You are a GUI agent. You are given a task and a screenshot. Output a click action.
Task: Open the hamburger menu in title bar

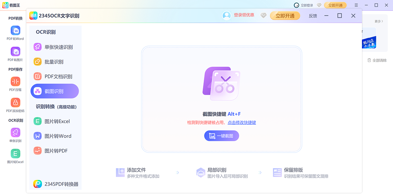point(356,5)
